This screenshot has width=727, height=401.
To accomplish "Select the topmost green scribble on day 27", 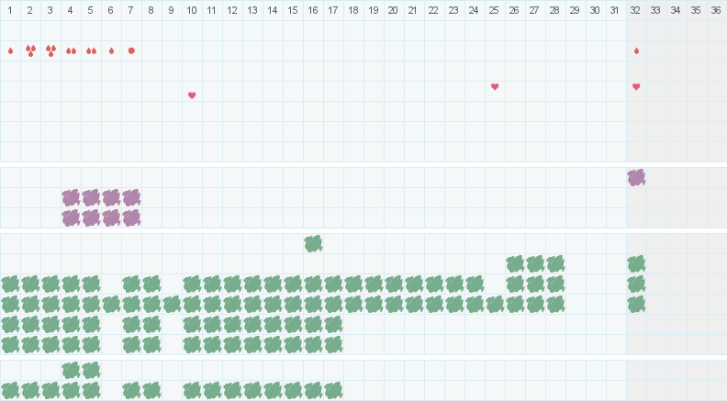I will [x=535, y=263].
